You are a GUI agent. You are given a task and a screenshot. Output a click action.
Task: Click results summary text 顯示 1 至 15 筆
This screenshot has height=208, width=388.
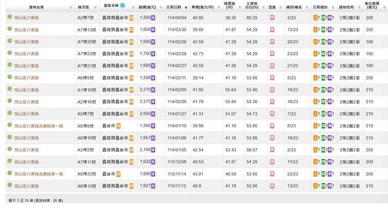coord(21,201)
